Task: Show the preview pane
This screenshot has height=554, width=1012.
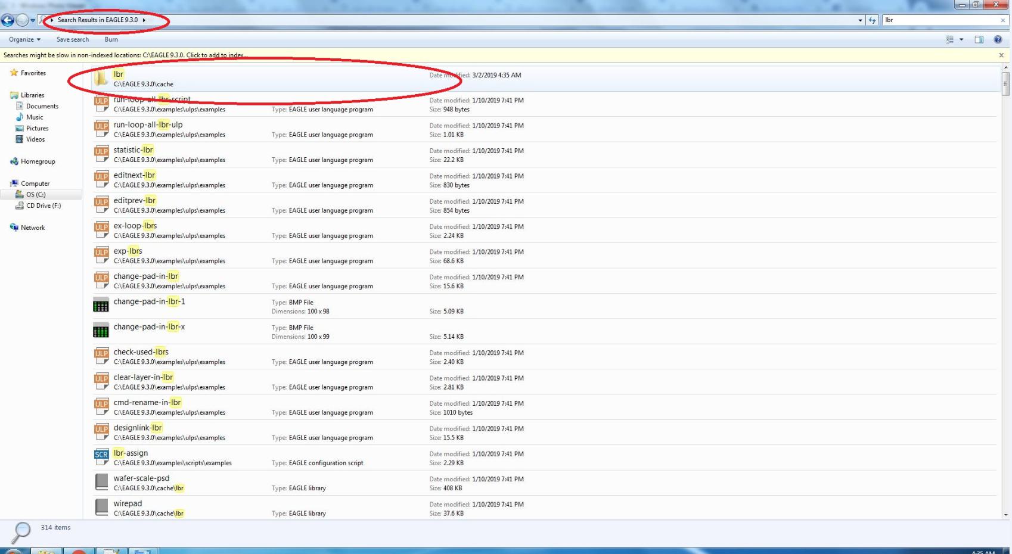Action: click(979, 39)
